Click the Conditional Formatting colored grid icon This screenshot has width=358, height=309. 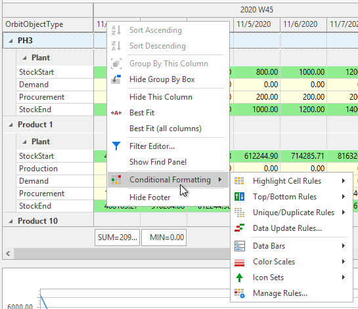(x=116, y=180)
